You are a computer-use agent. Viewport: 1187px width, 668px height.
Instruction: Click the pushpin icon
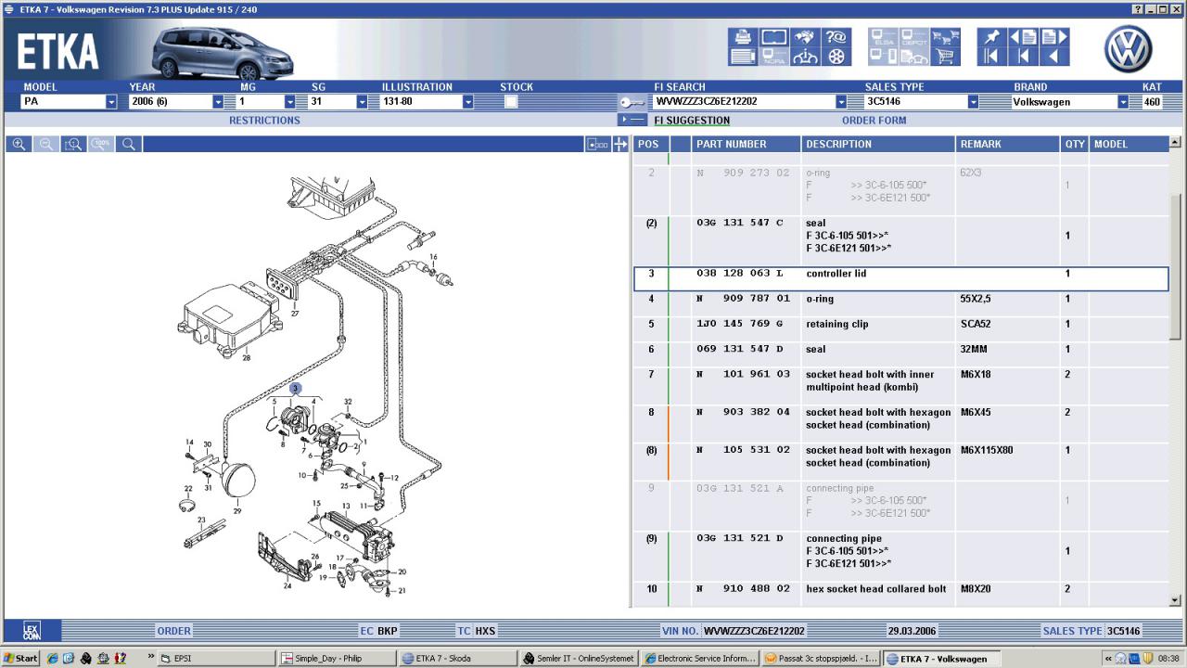click(991, 37)
